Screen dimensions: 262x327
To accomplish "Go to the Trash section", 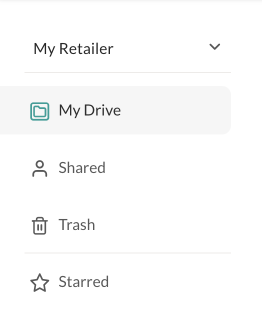I will pyautogui.click(x=115, y=225).
